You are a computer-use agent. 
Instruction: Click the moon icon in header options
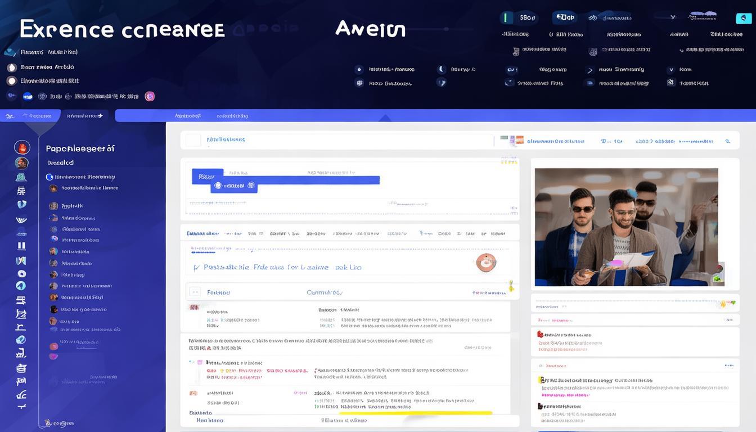(442, 69)
